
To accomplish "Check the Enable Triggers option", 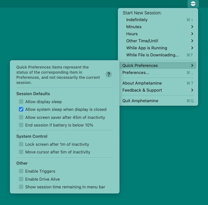I will (21, 171).
